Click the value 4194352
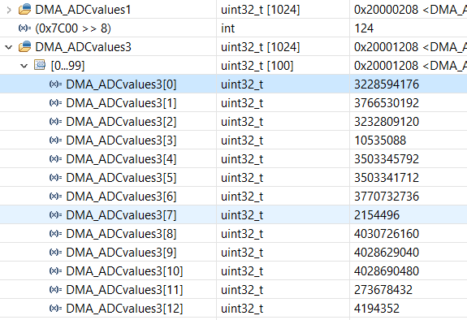Screen dimensions: 467x320 (x=377, y=309)
